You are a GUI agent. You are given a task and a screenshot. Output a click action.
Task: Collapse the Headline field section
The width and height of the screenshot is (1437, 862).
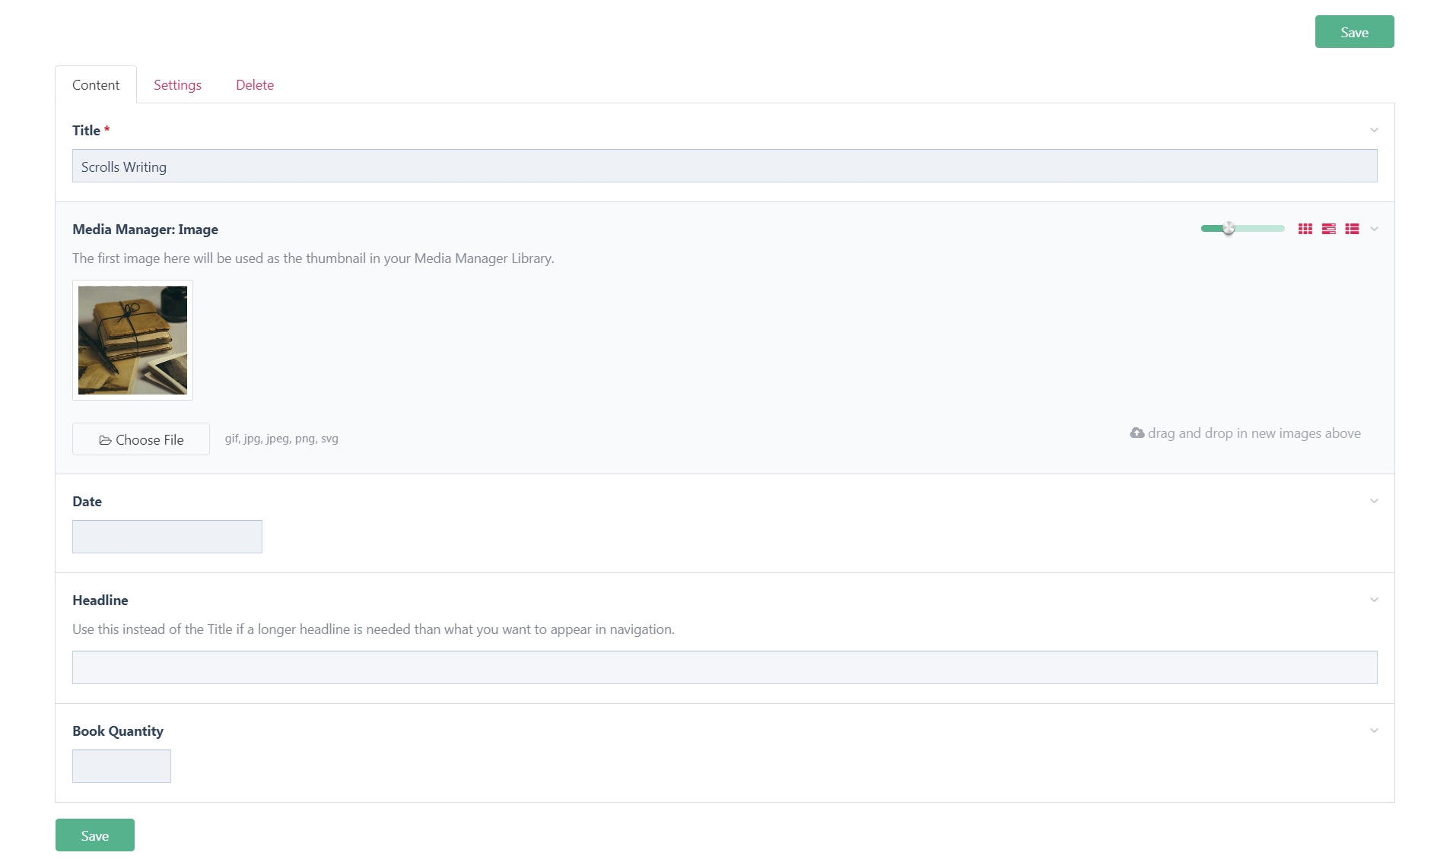pos(1374,600)
